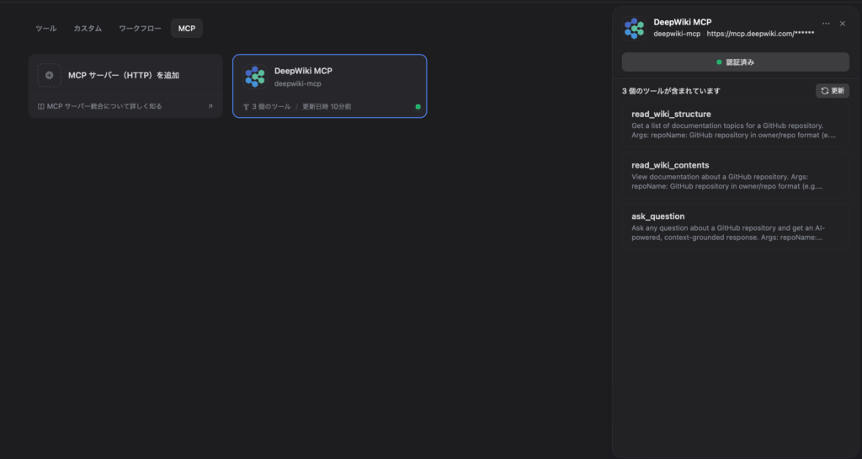The image size is (862, 459).
Task: Open the MCP サーバー統合について詳しく知る link
Action: click(104, 106)
